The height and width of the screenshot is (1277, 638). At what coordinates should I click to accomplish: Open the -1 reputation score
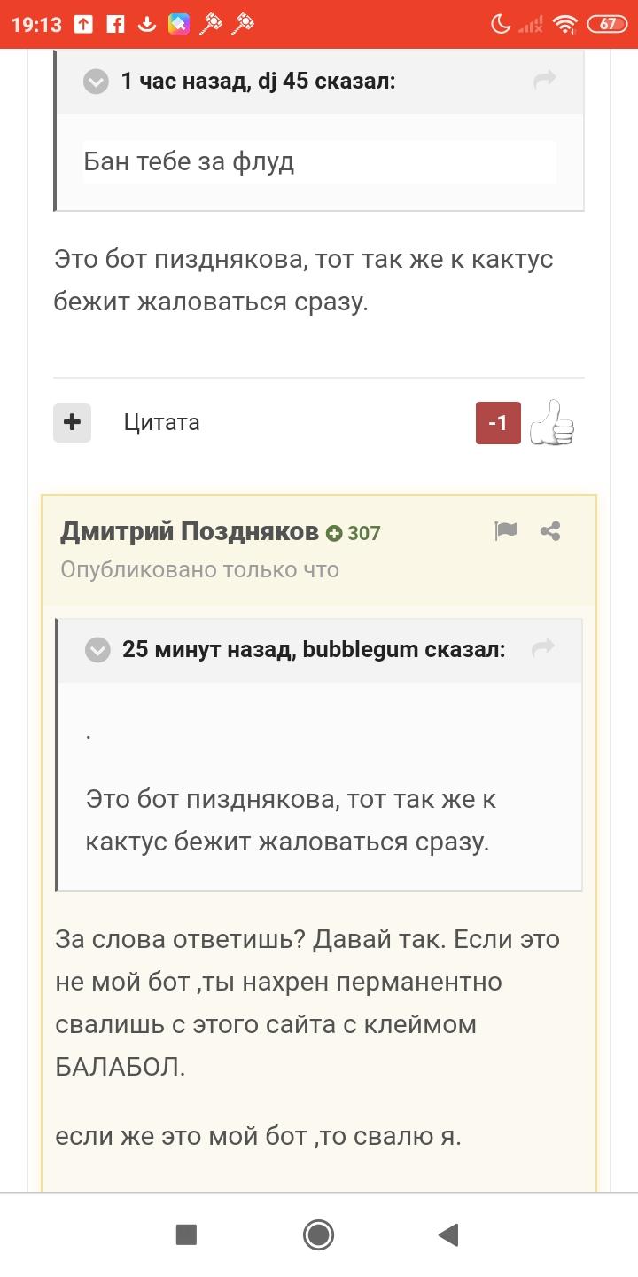(x=498, y=423)
